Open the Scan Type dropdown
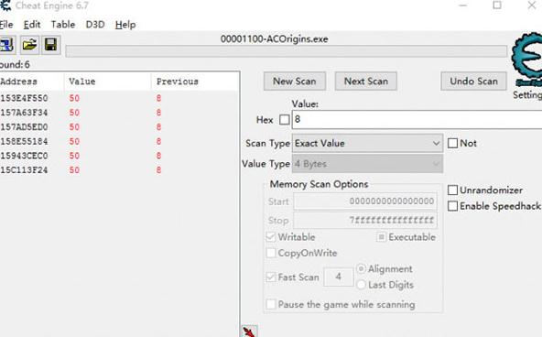 tap(367, 143)
